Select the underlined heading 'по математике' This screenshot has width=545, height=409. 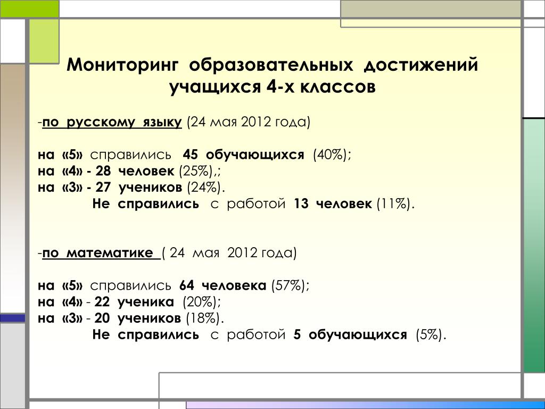(98, 253)
